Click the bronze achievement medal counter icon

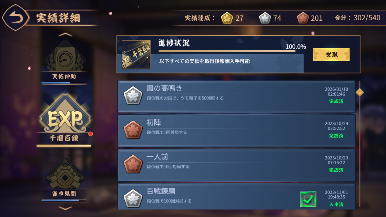(x=303, y=18)
